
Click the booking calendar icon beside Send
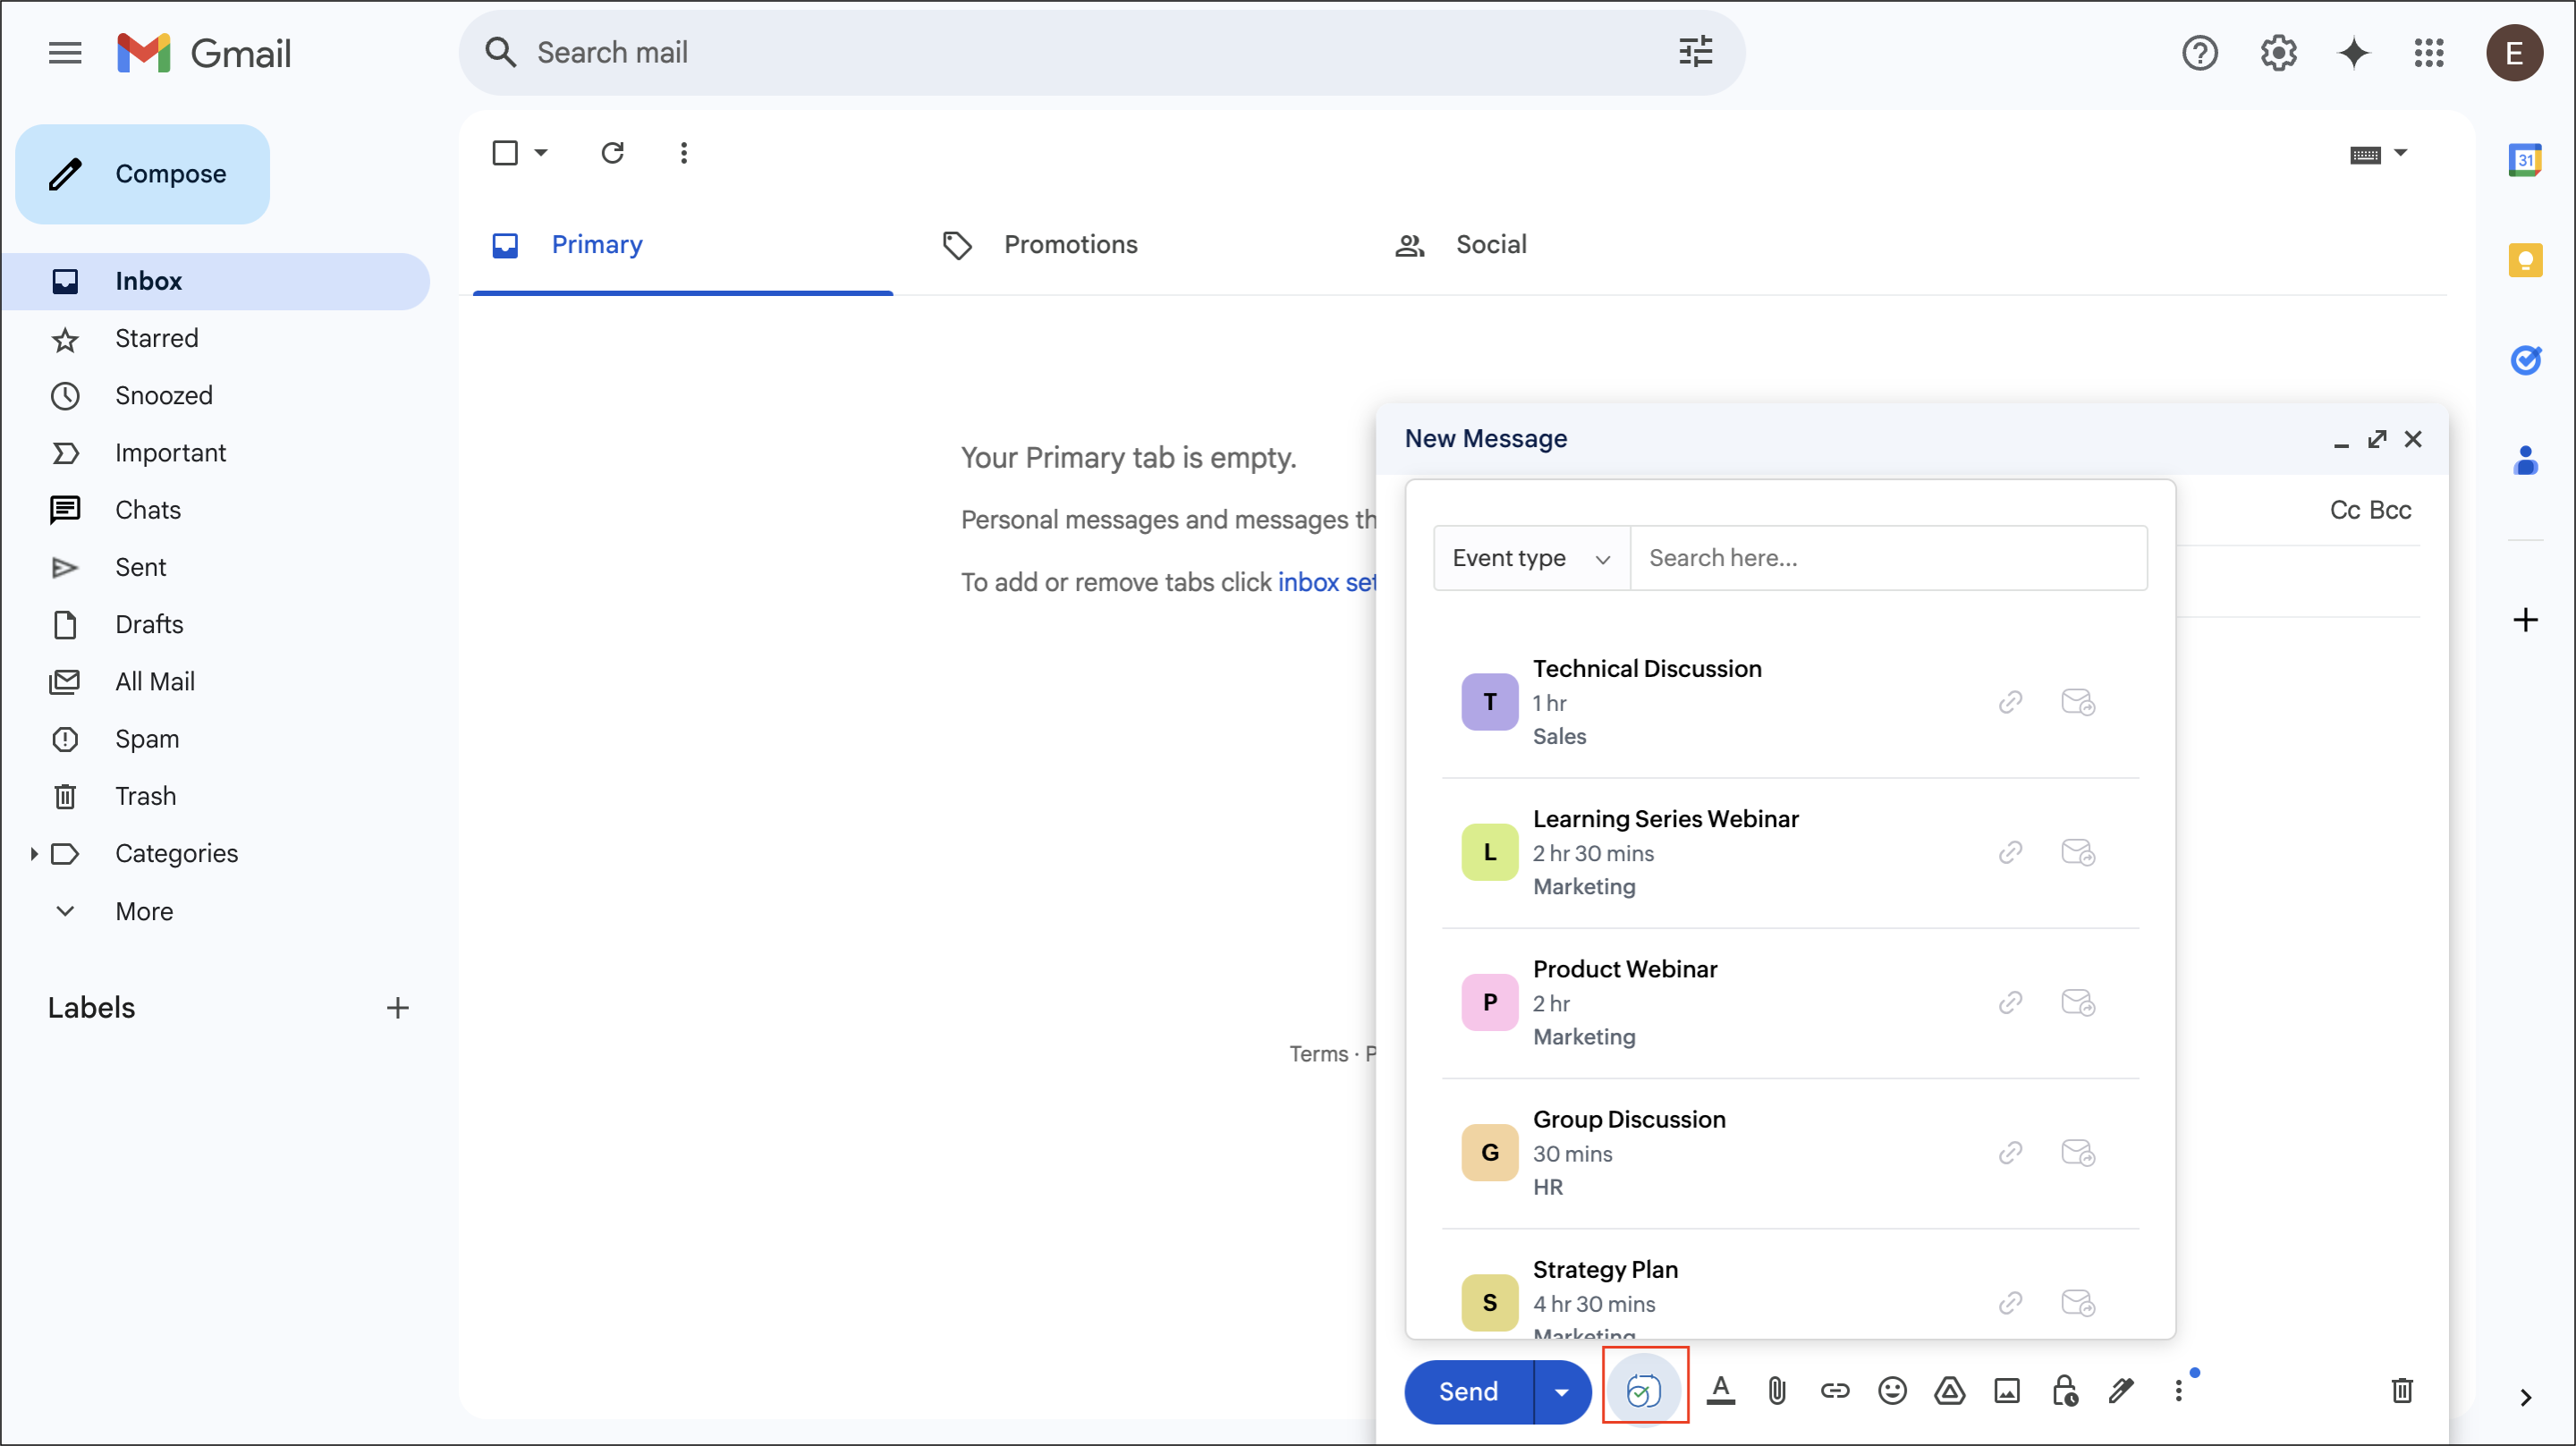tap(1644, 1389)
